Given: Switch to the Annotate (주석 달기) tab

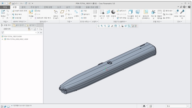Looking at the screenshot, I should pyautogui.click(x=35, y=7).
